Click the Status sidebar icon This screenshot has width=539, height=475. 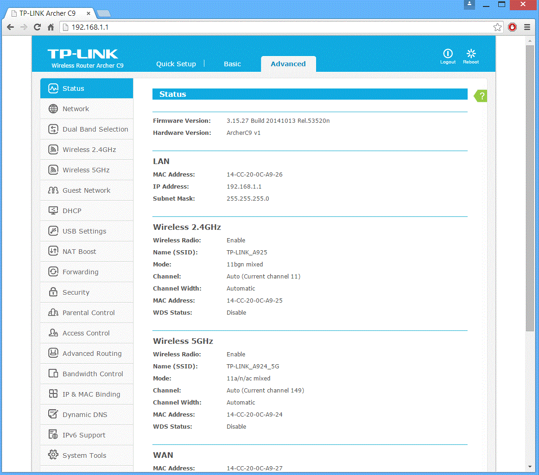(53, 89)
